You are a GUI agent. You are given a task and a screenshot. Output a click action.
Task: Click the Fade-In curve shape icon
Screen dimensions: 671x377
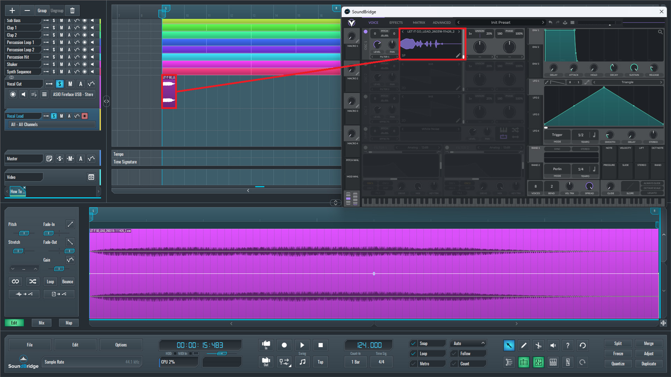click(70, 224)
